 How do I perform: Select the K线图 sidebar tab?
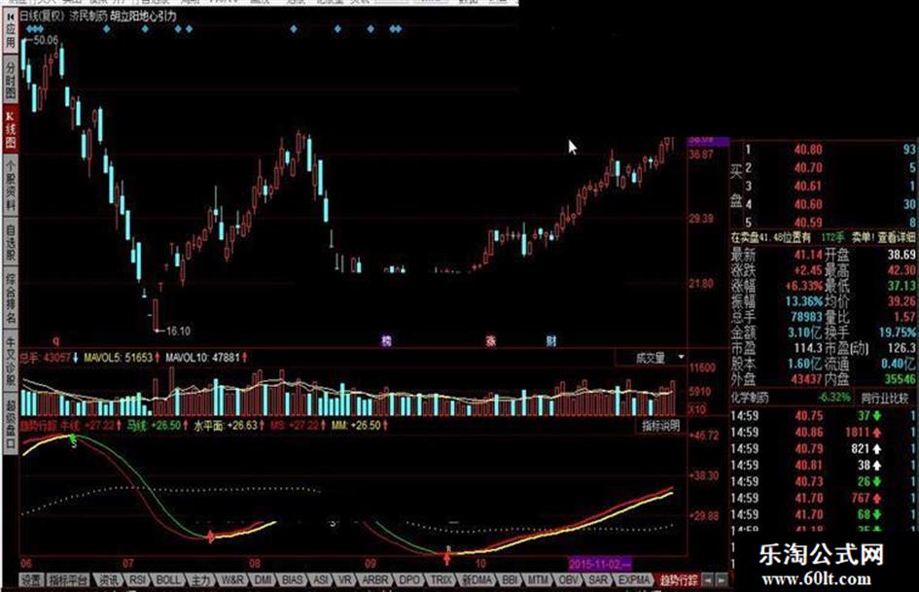click(x=11, y=127)
